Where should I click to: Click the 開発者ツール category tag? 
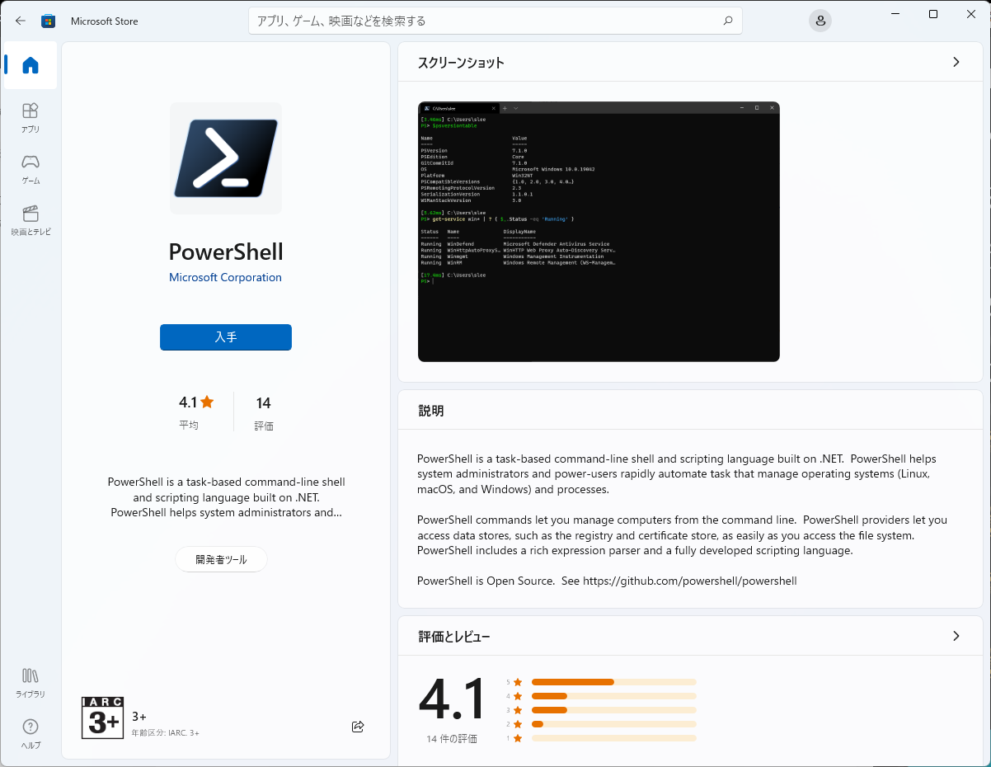pos(221,559)
